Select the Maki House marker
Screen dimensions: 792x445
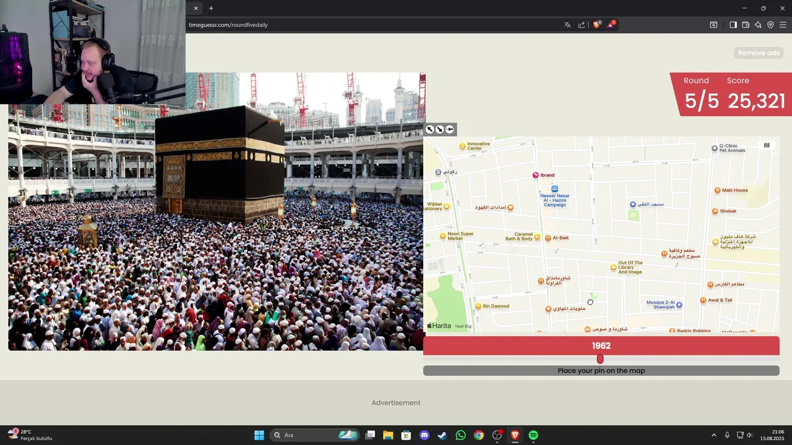(718, 190)
